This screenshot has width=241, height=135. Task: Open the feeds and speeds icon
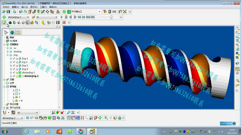25,12
